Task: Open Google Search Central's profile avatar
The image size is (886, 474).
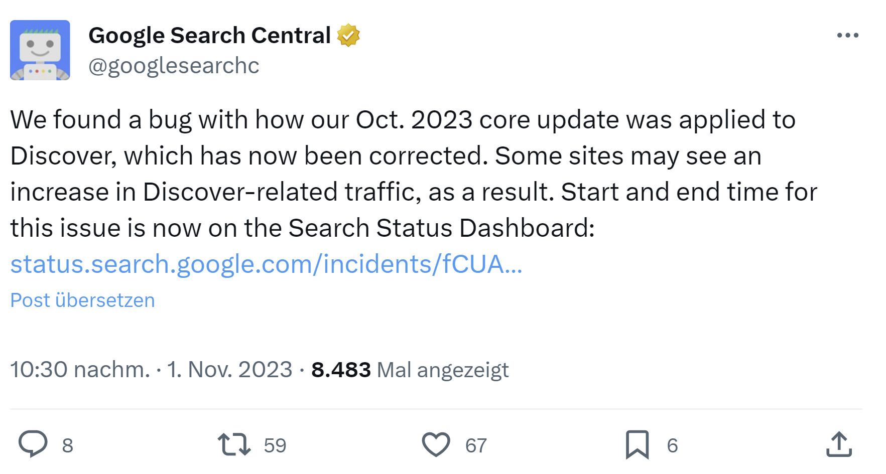Action: [39, 49]
